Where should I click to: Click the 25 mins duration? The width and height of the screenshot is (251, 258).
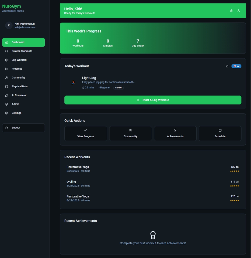pyautogui.click(x=88, y=88)
